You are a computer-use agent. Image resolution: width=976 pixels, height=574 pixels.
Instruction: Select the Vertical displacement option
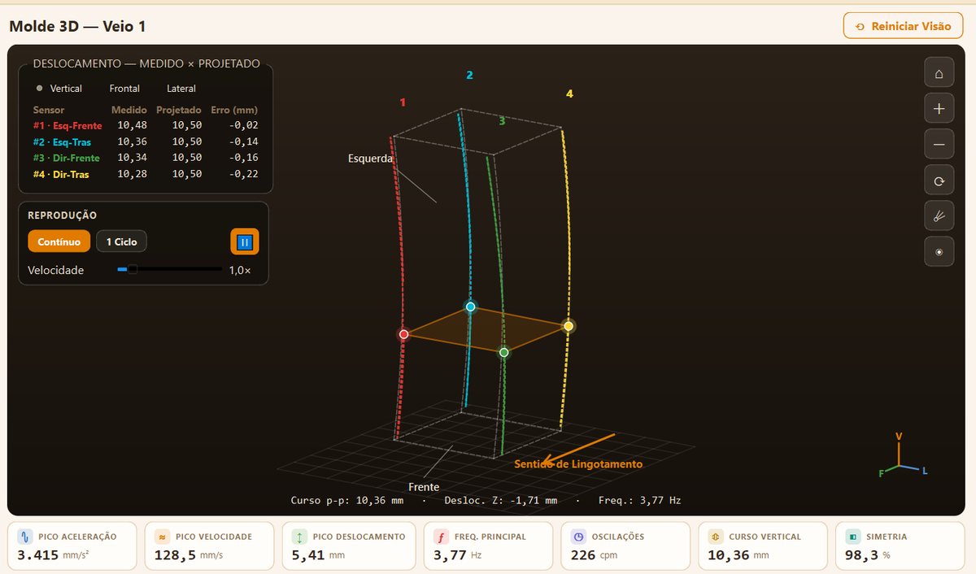[x=59, y=88]
